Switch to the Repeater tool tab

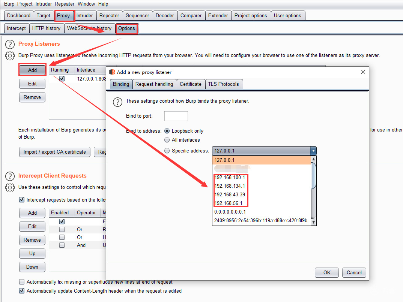point(109,15)
